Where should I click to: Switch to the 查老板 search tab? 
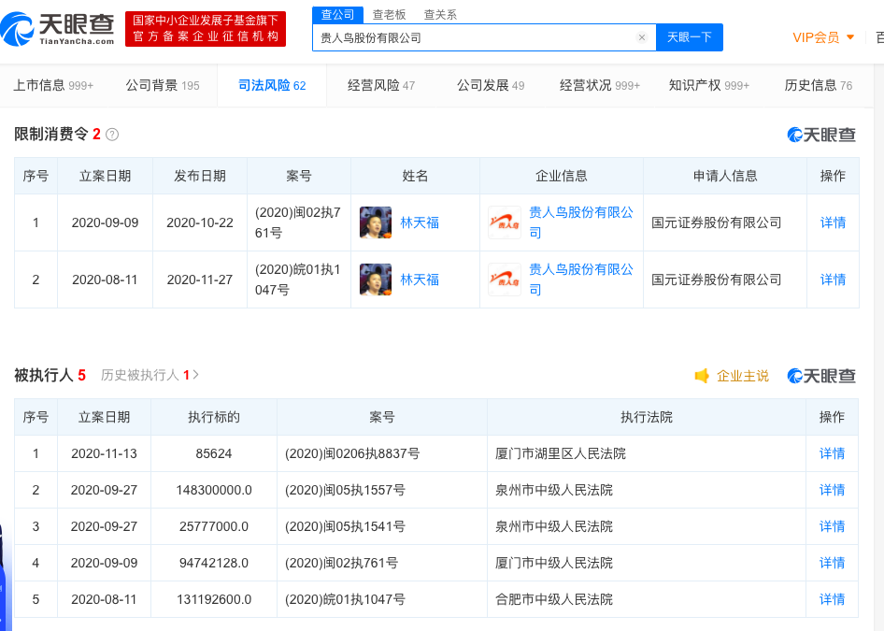[389, 15]
